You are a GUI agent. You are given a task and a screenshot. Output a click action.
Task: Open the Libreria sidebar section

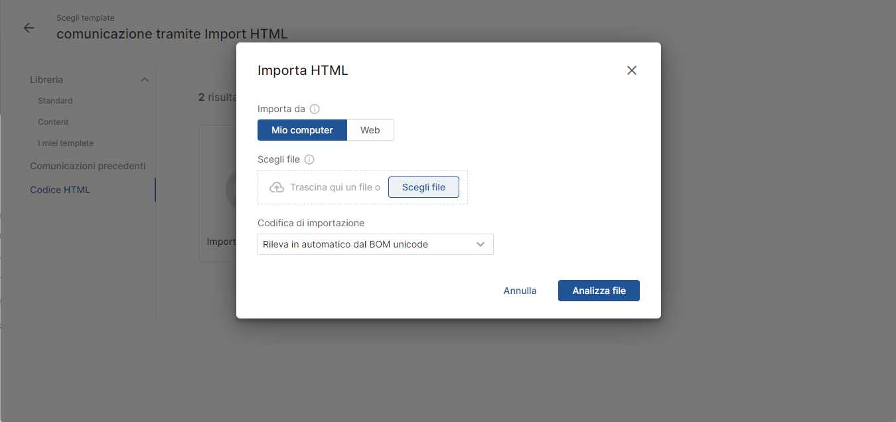[46, 80]
